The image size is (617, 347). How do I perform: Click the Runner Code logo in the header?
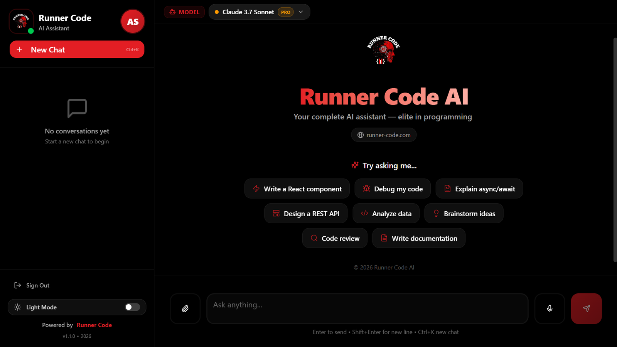(x=21, y=21)
